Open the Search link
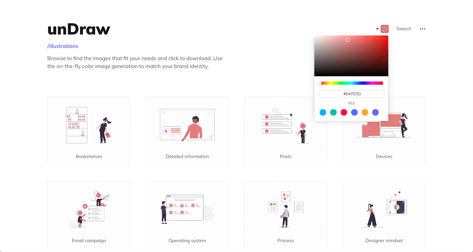This screenshot has height=252, width=473. pos(404,29)
